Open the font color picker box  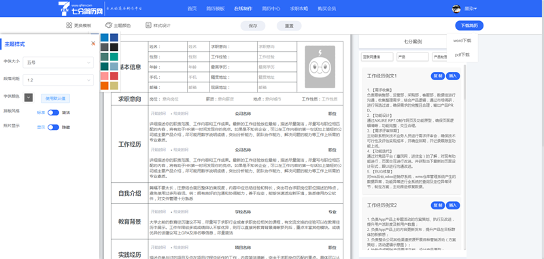pos(29,97)
